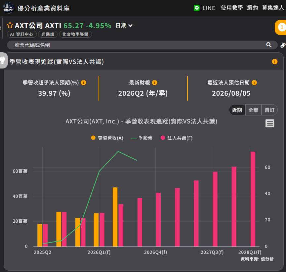
Task: Open the chart hamburger menu icon
Action: pos(270,123)
